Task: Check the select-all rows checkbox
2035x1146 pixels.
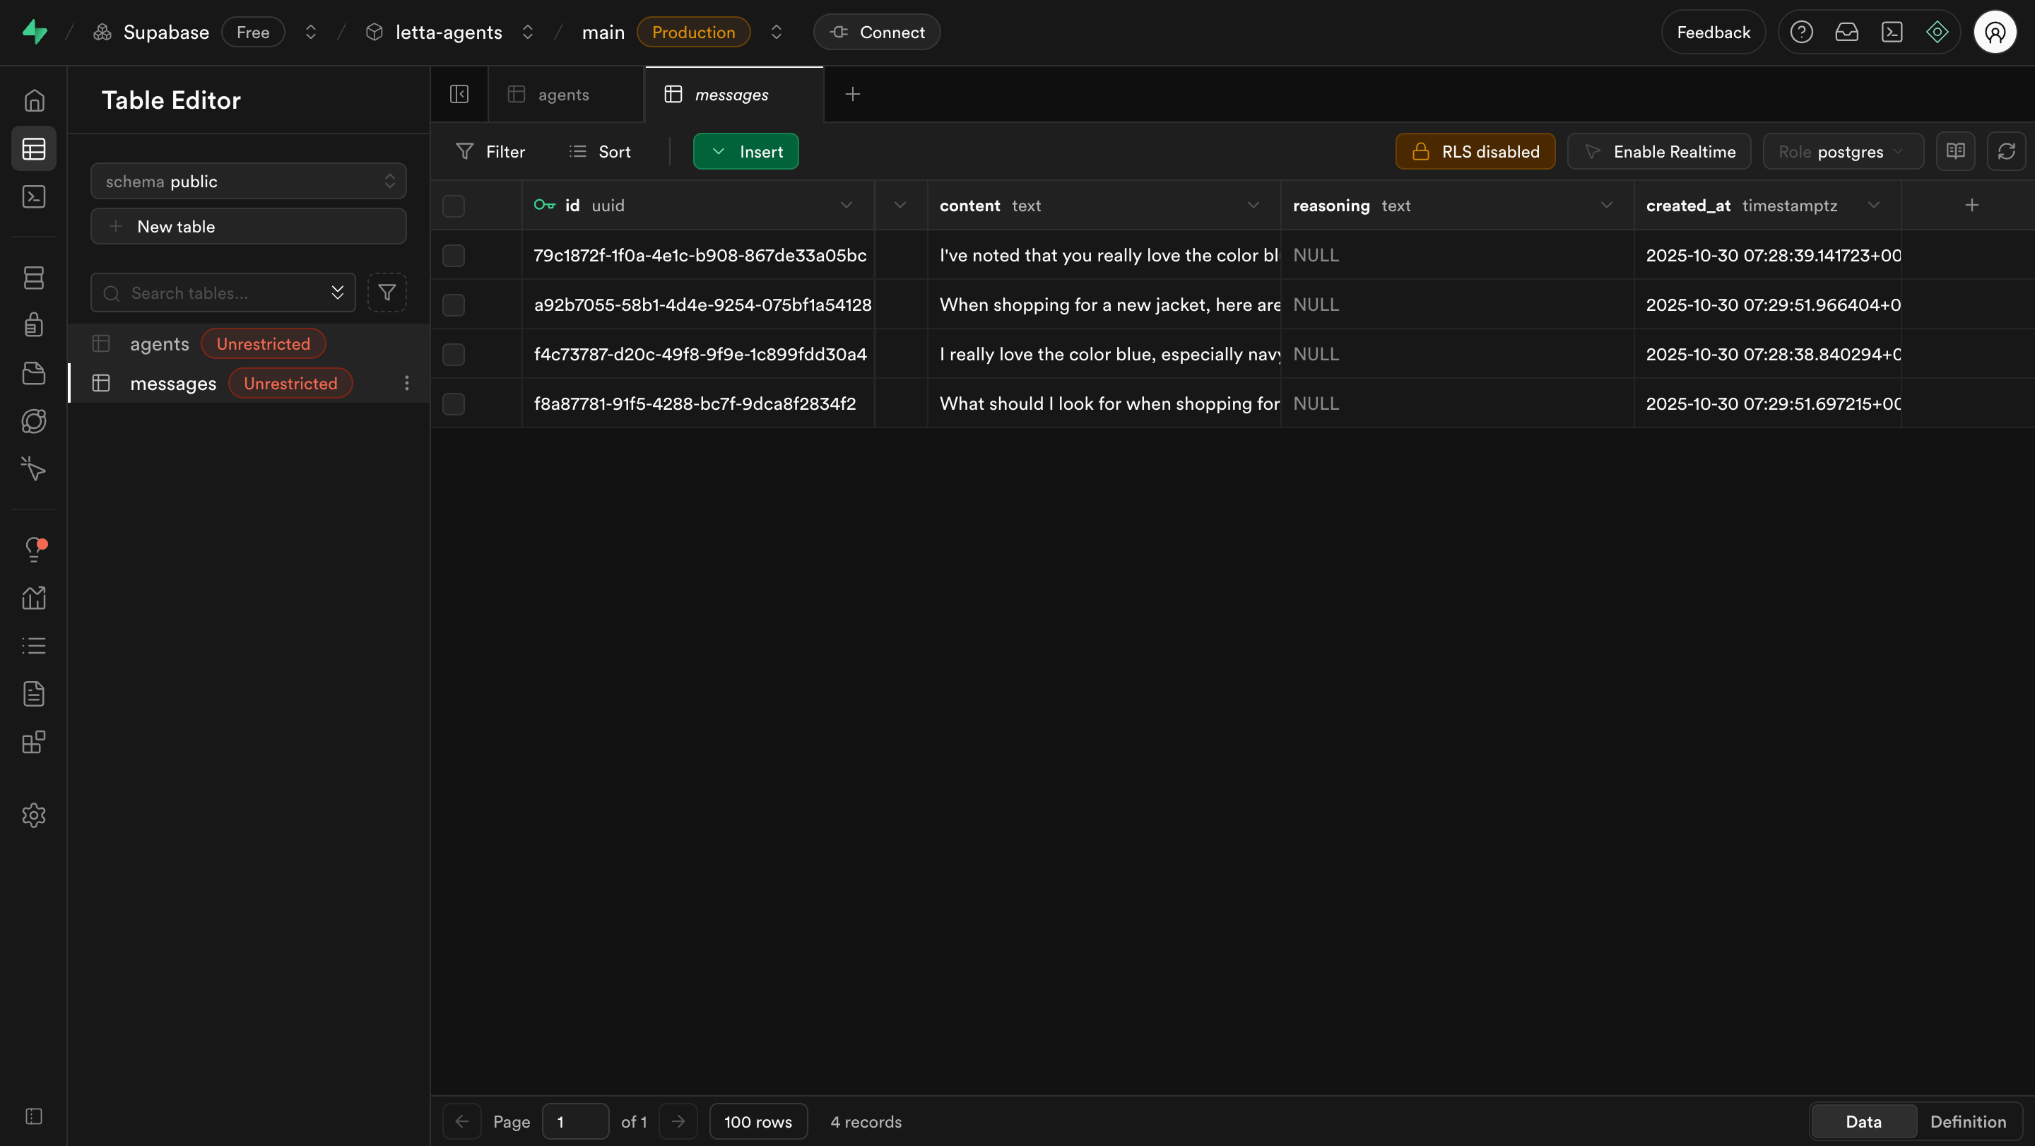Action: tap(454, 206)
